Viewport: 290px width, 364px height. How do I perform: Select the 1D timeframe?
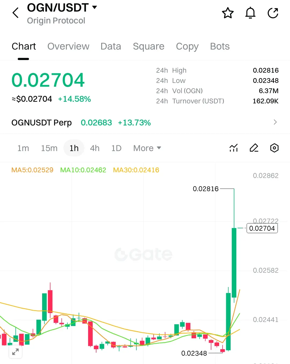tap(116, 148)
